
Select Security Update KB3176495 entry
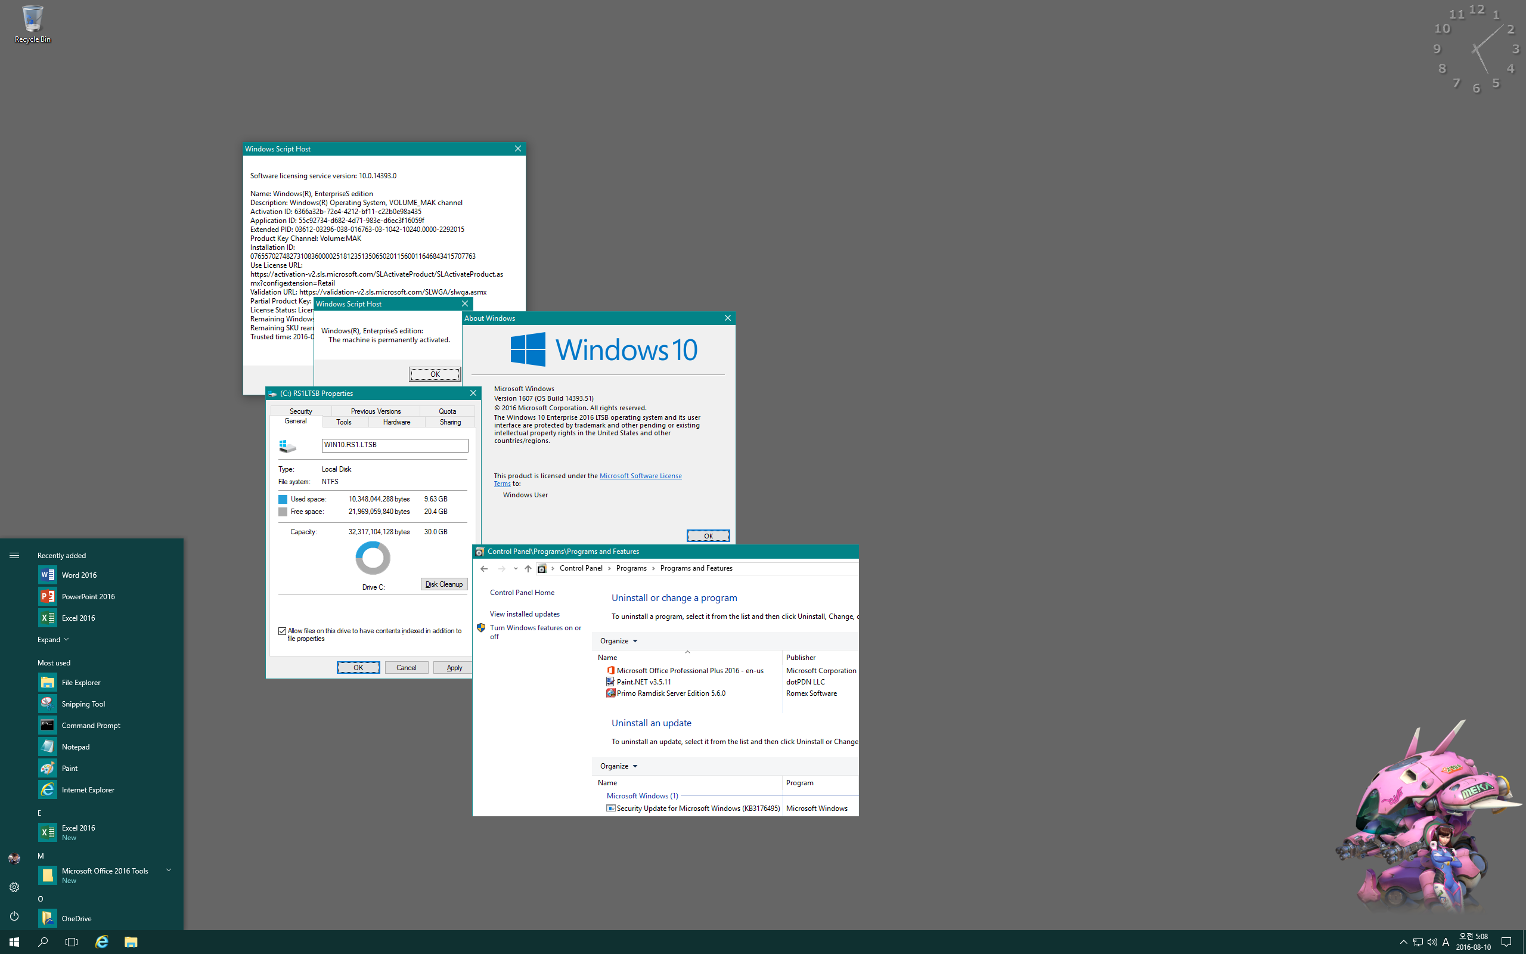(693, 809)
